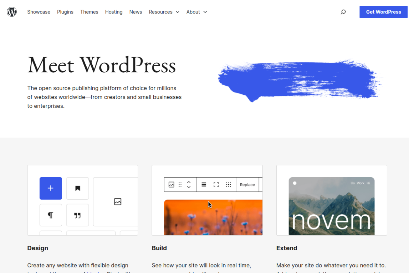Open the Showcase menu item
The width and height of the screenshot is (409, 273).
click(39, 12)
